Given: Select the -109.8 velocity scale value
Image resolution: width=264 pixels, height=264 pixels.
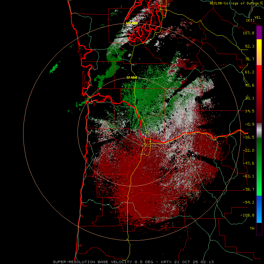Looking at the screenshot, I should 247,215.
